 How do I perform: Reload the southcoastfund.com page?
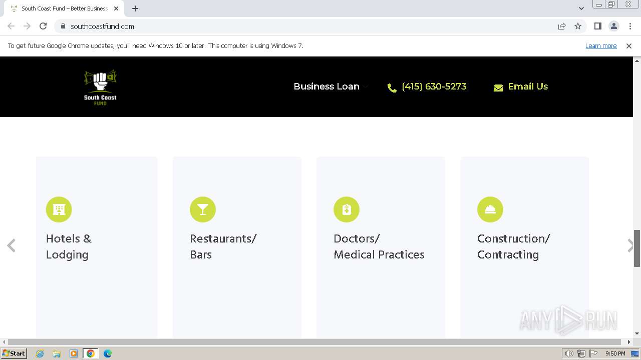tap(43, 26)
